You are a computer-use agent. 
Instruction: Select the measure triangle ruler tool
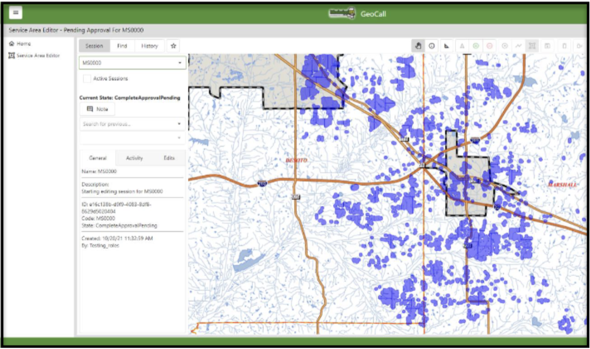coord(446,46)
